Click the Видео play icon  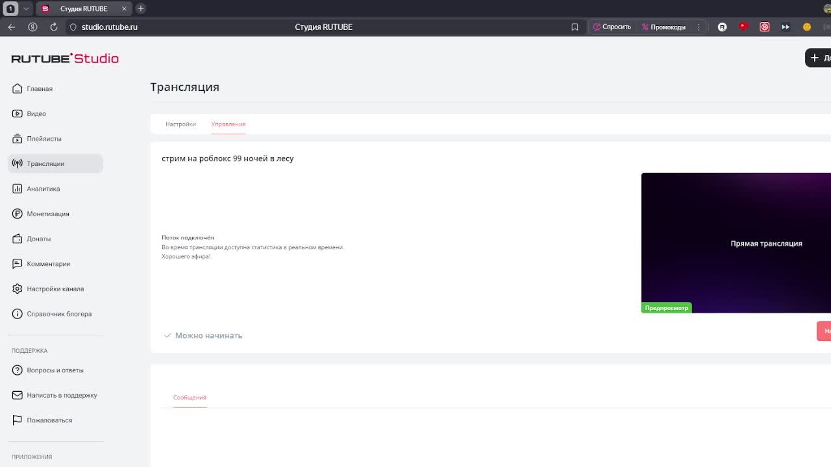[17, 114]
